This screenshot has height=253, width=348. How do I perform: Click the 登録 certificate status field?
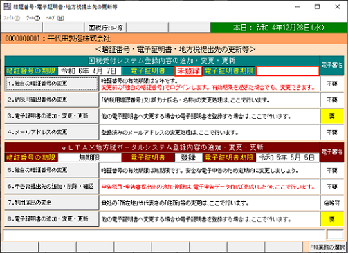point(188,158)
